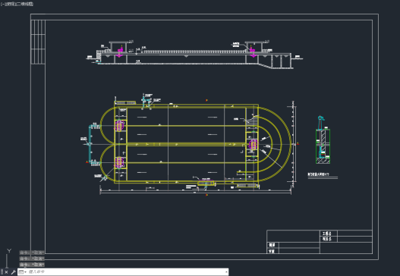400x276 pixels.
Task: Select cyan inlet pipe at plan's left side
Action: (x=90, y=144)
